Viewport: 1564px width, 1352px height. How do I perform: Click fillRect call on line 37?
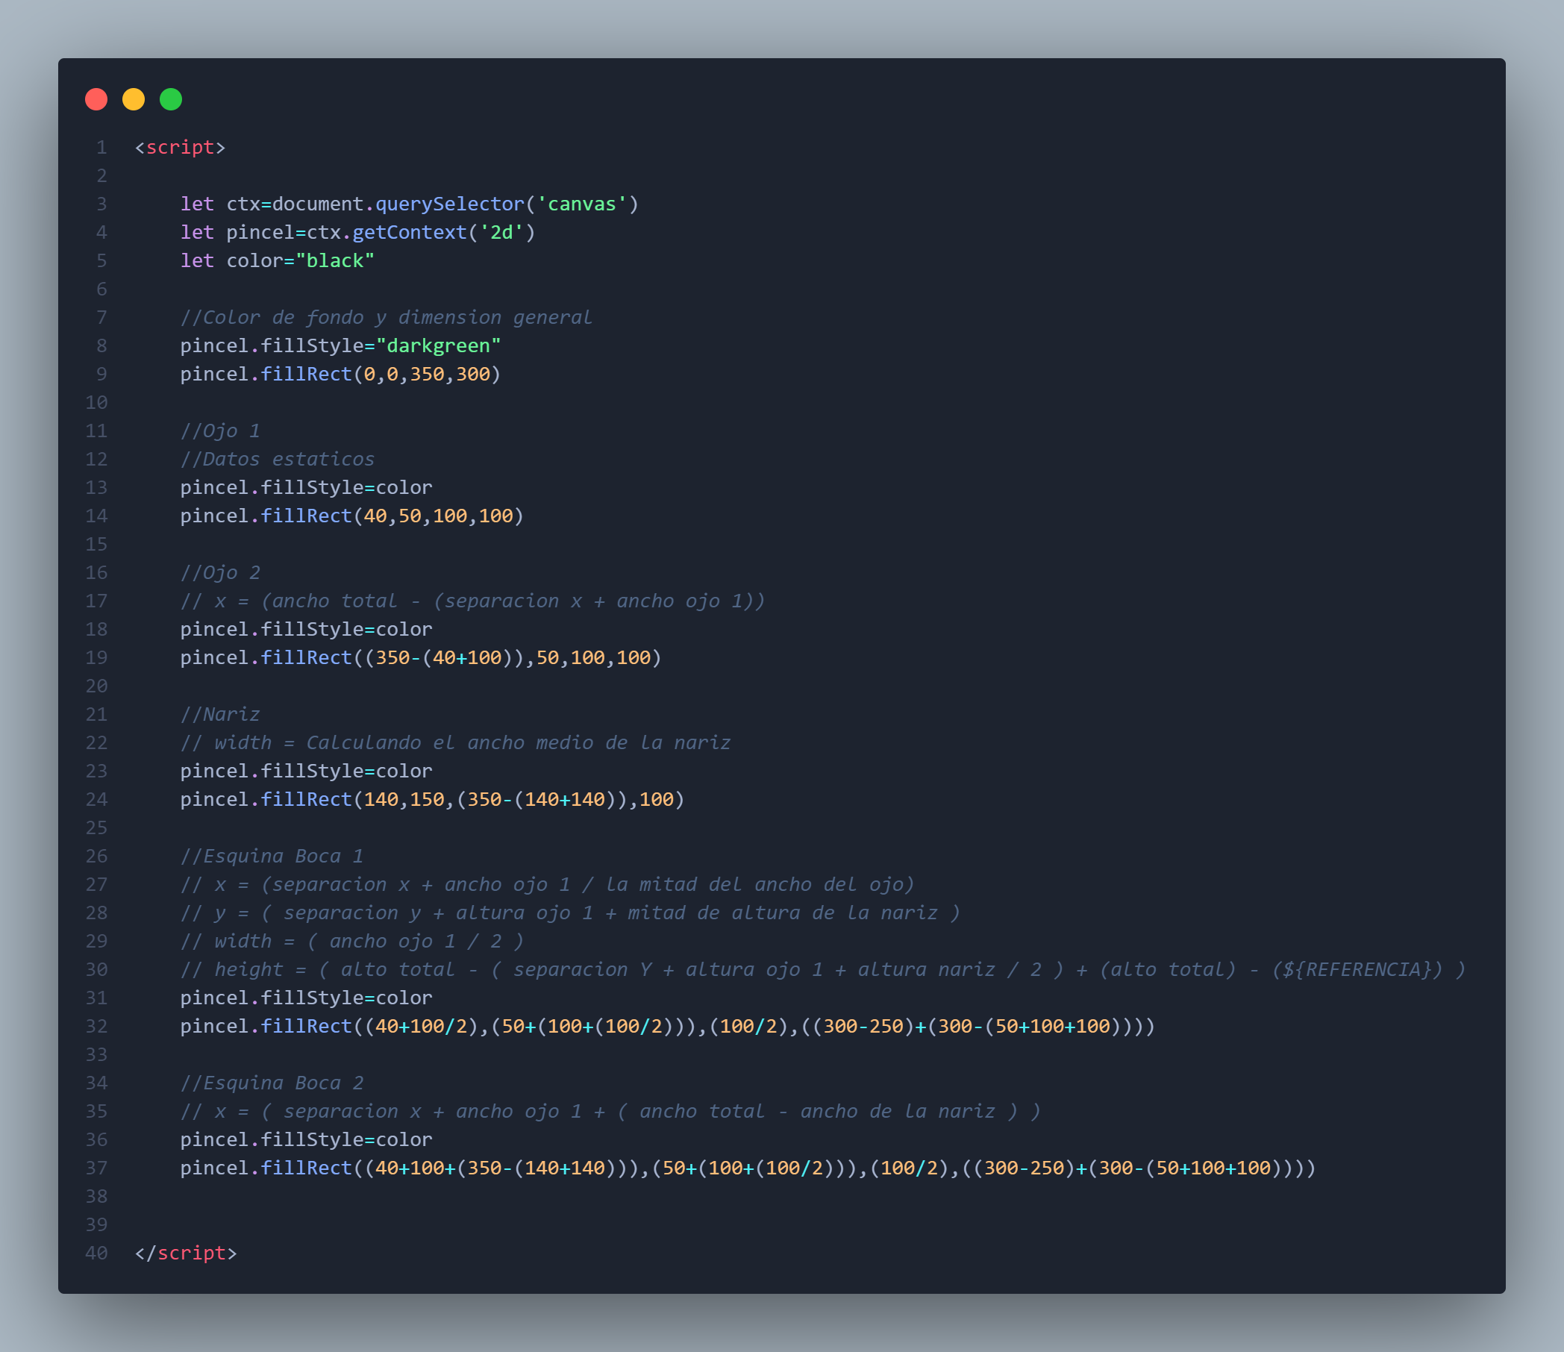tap(306, 1168)
